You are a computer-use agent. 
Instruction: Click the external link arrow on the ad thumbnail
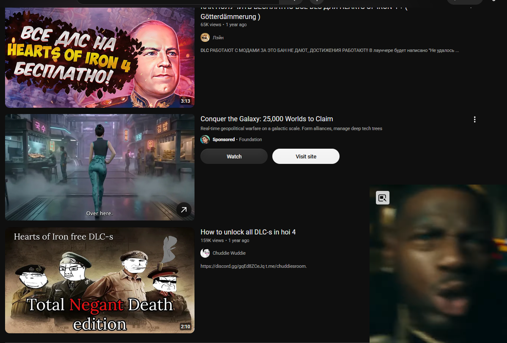pos(184,210)
